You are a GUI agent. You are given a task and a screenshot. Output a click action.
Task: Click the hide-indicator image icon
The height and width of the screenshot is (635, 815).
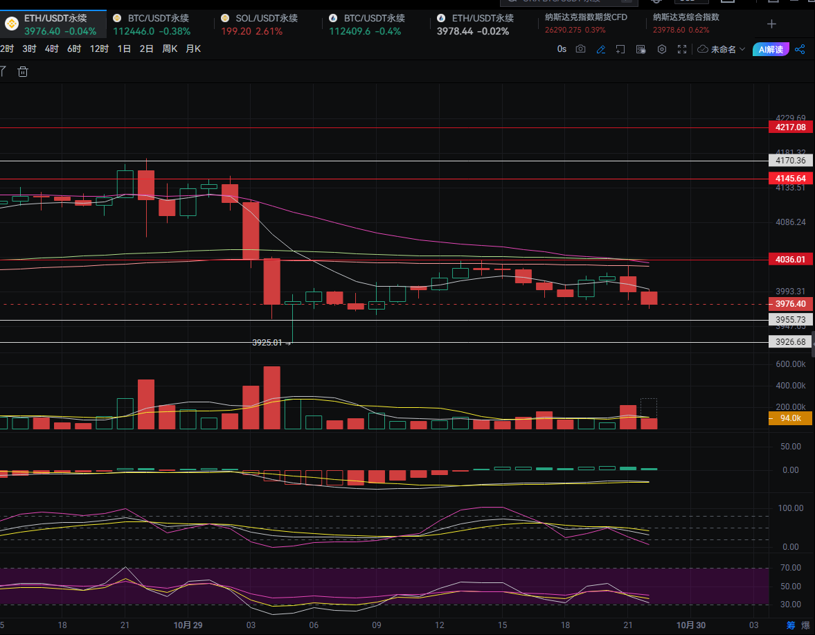(x=641, y=49)
